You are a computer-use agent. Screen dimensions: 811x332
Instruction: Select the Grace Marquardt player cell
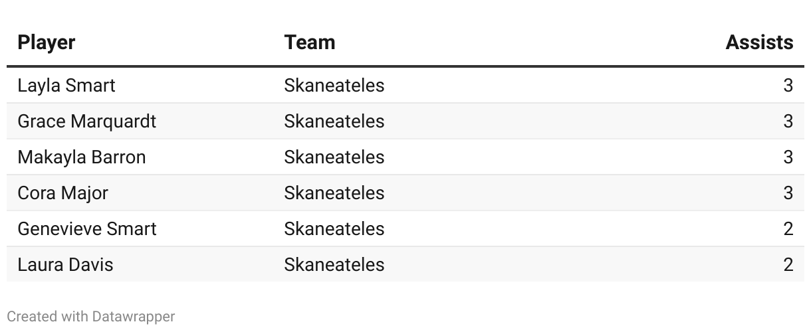87,122
